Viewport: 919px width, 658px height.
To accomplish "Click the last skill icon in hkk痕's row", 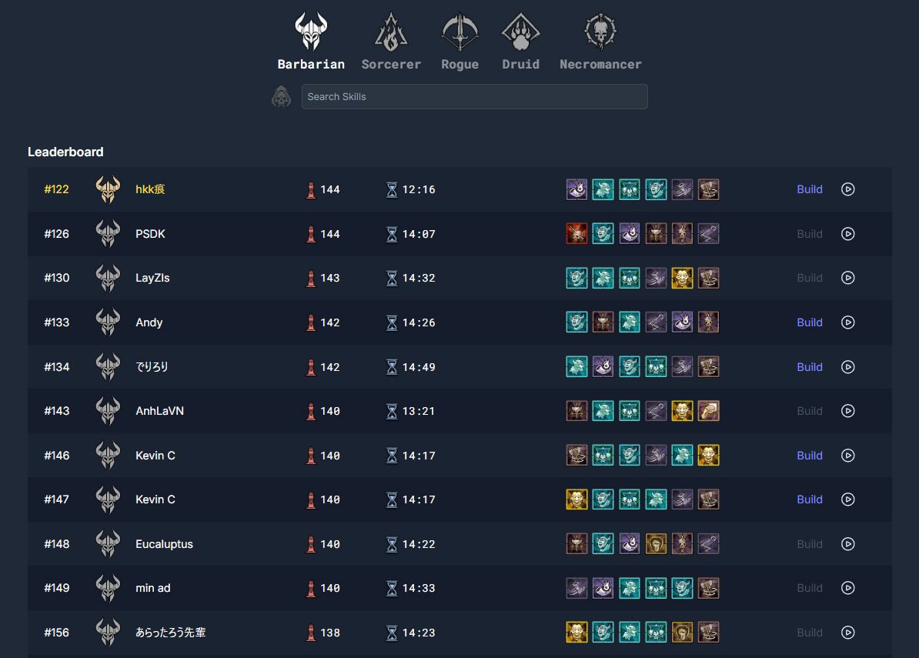I will (709, 189).
